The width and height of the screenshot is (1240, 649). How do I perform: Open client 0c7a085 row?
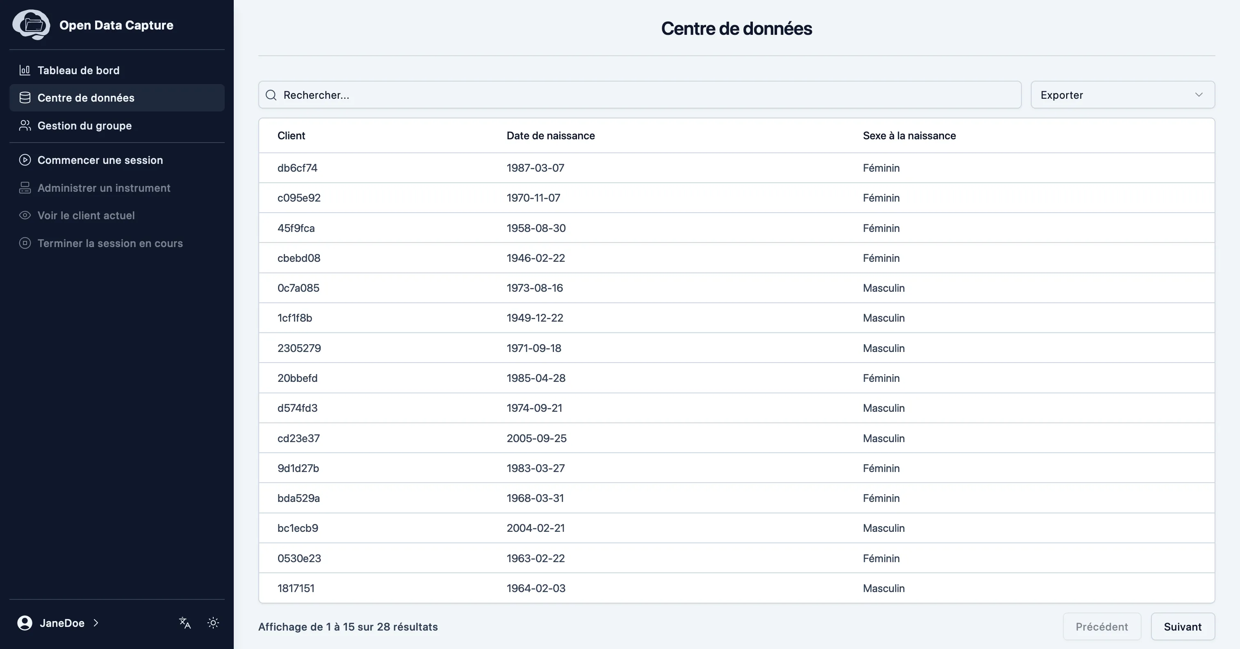tap(736, 288)
